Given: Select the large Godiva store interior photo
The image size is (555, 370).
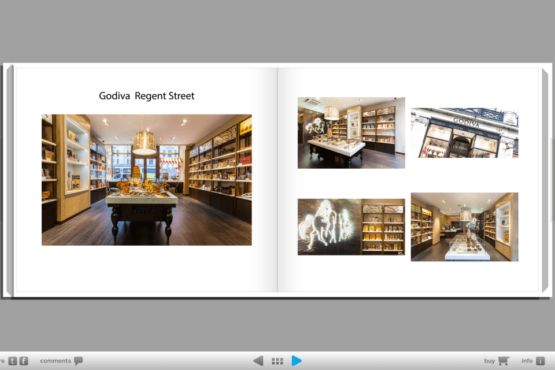Looking at the screenshot, I should point(146,180).
